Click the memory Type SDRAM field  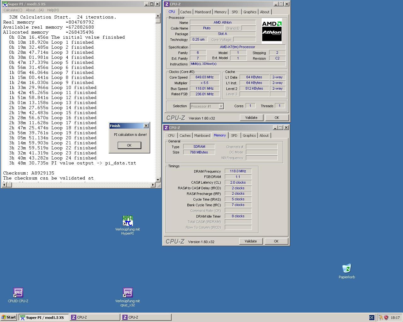(x=199, y=147)
